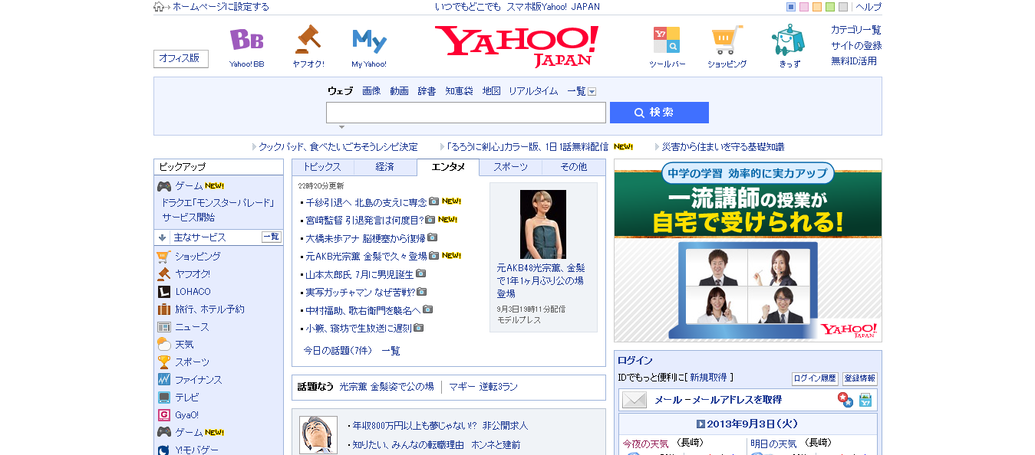Click the 天気 weather icon

click(163, 345)
